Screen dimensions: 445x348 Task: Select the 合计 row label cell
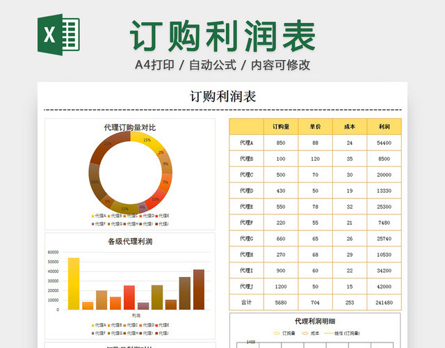(x=246, y=303)
